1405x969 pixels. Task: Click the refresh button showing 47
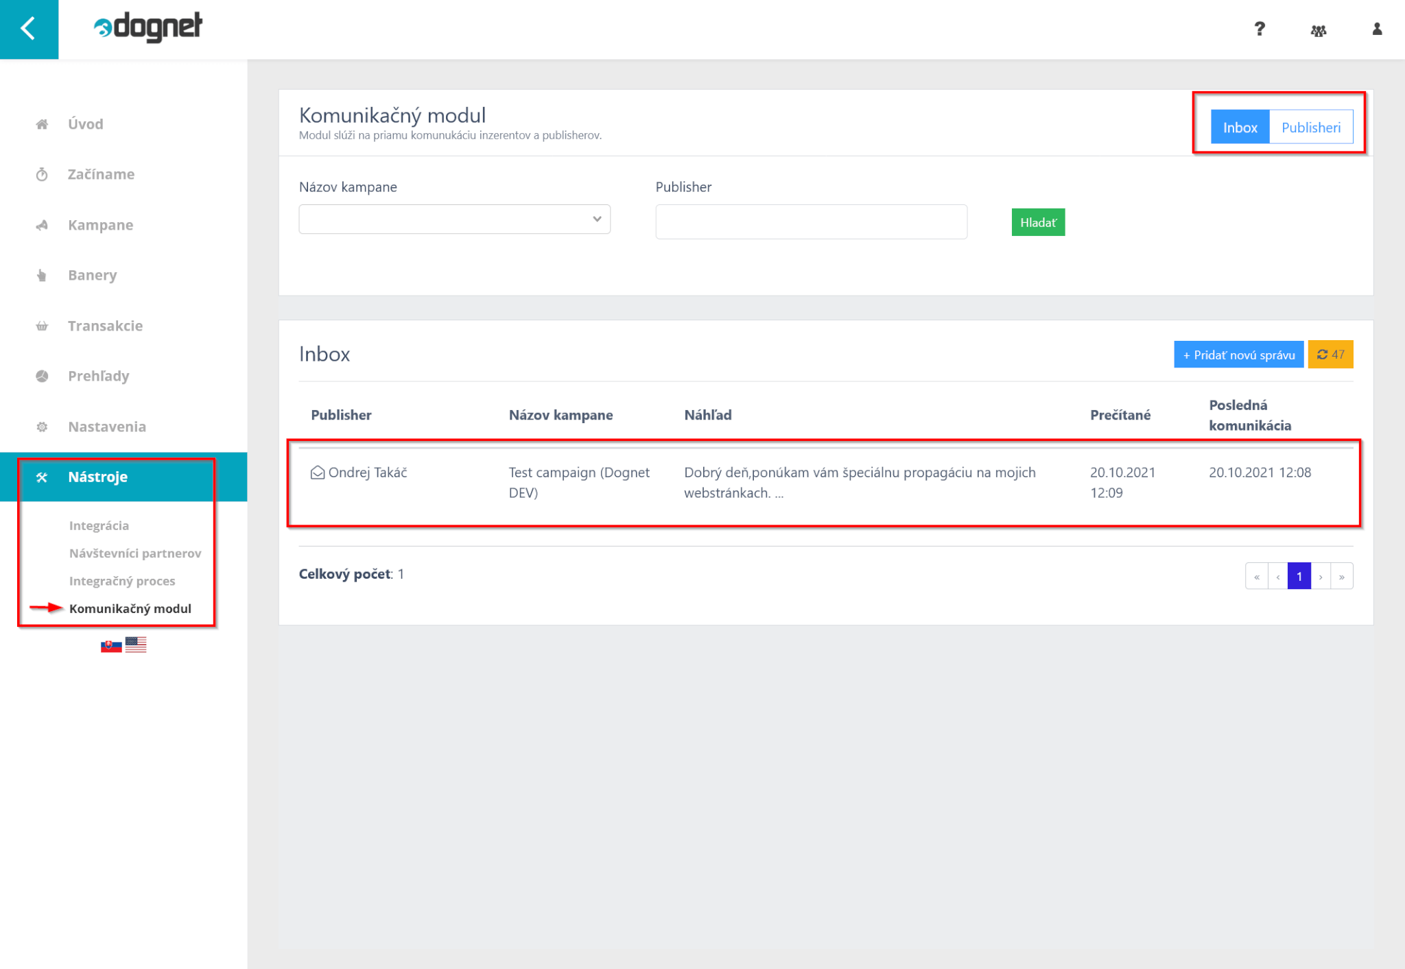click(x=1330, y=355)
